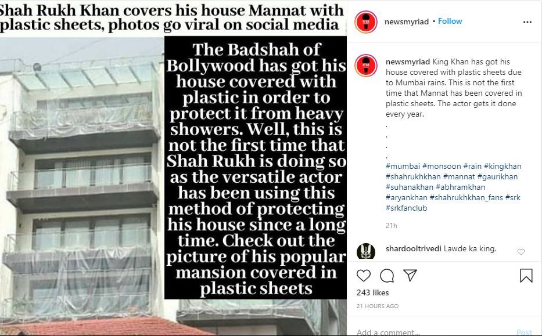Image resolution: width=542 pixels, height=336 pixels.
Task: Save the post with the bookmark icon
Action: click(x=526, y=276)
